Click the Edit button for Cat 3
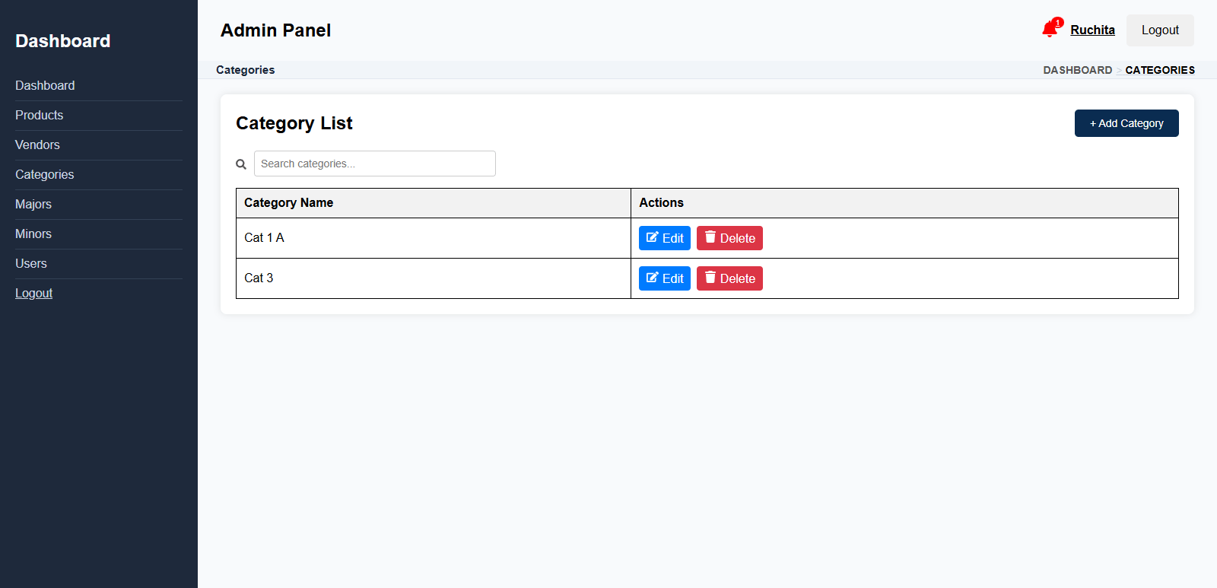The width and height of the screenshot is (1217, 588). pos(664,278)
